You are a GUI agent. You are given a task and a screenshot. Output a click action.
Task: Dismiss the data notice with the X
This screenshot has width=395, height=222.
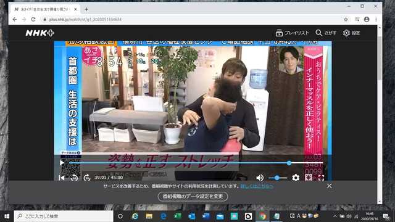(x=329, y=186)
